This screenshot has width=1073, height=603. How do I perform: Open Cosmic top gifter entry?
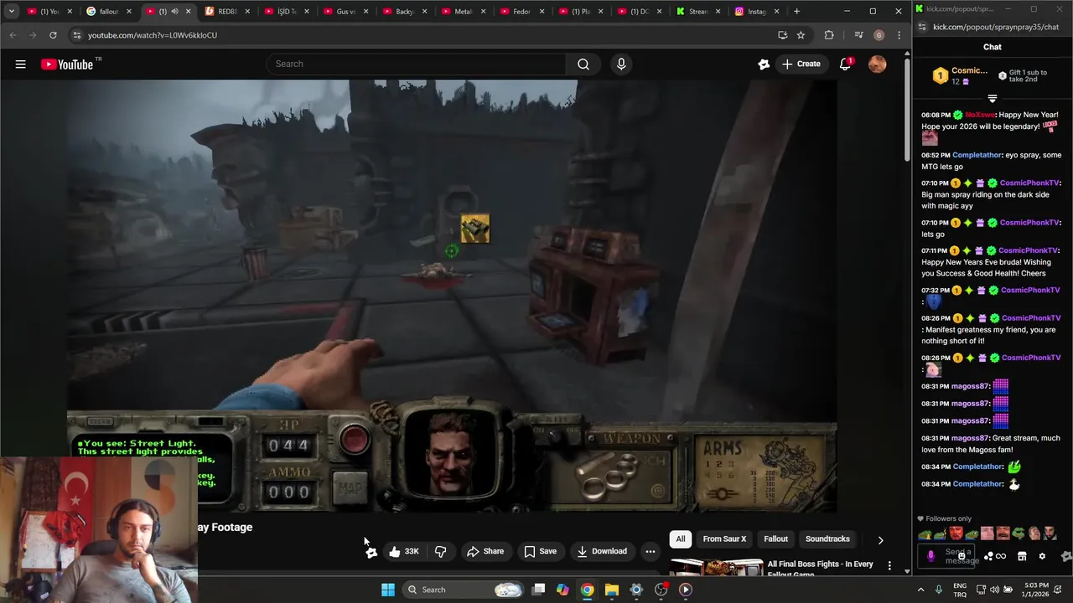961,76
